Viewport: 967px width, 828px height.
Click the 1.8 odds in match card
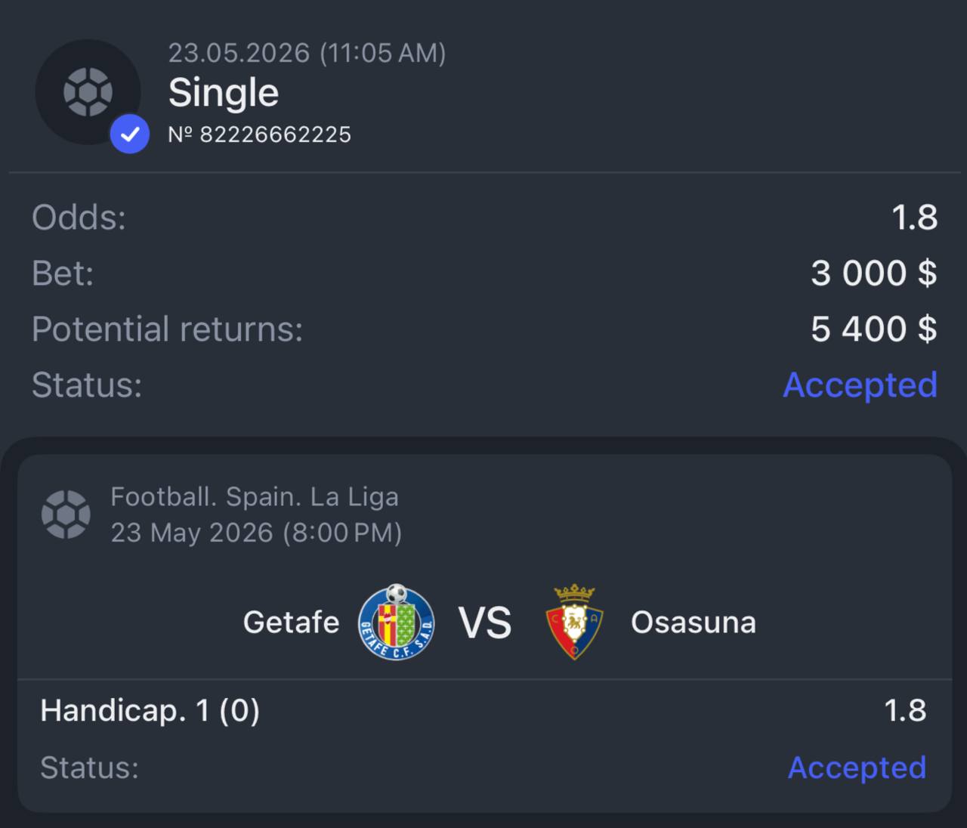click(x=905, y=711)
